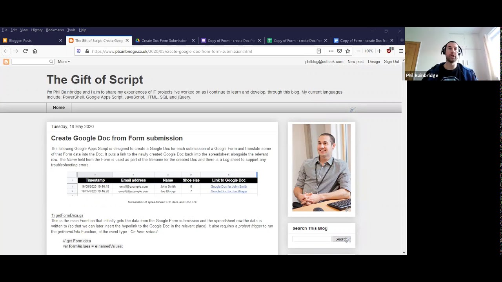Reload the current page
The height and width of the screenshot is (282, 502).
[x=25, y=51]
